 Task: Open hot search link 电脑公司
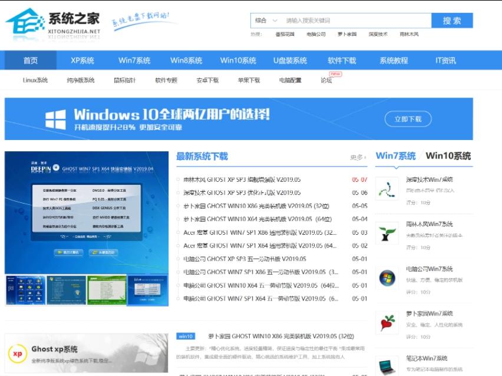pyautogui.click(x=316, y=34)
